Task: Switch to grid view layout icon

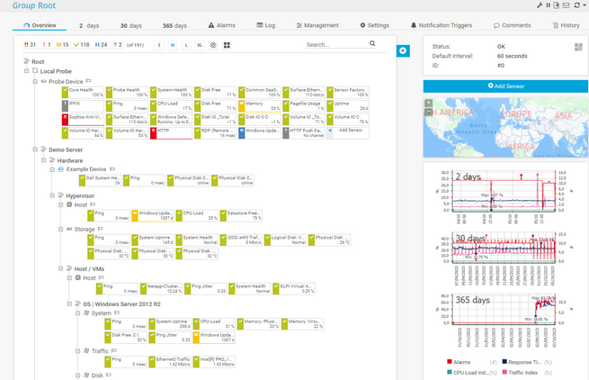Action: (227, 44)
